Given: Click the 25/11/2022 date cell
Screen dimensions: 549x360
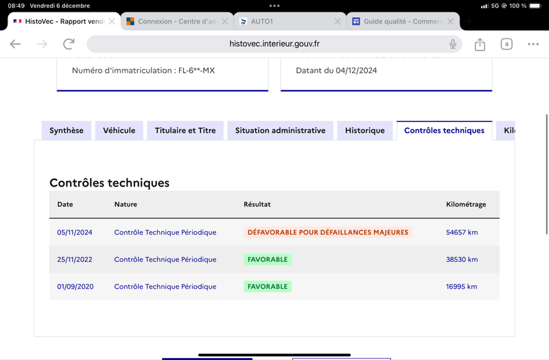Looking at the screenshot, I should pyautogui.click(x=75, y=260).
